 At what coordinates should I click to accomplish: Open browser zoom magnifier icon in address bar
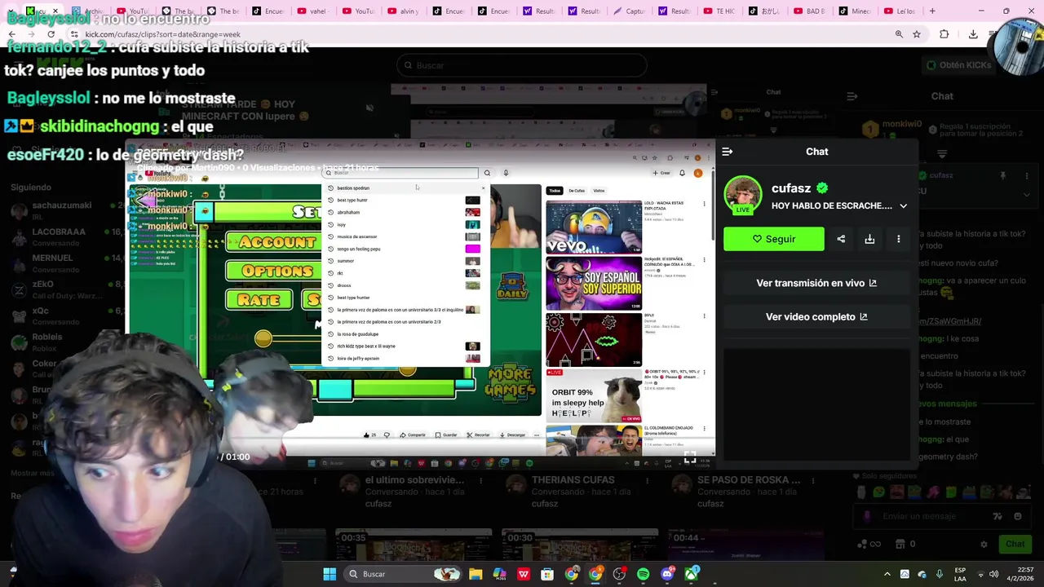point(899,34)
